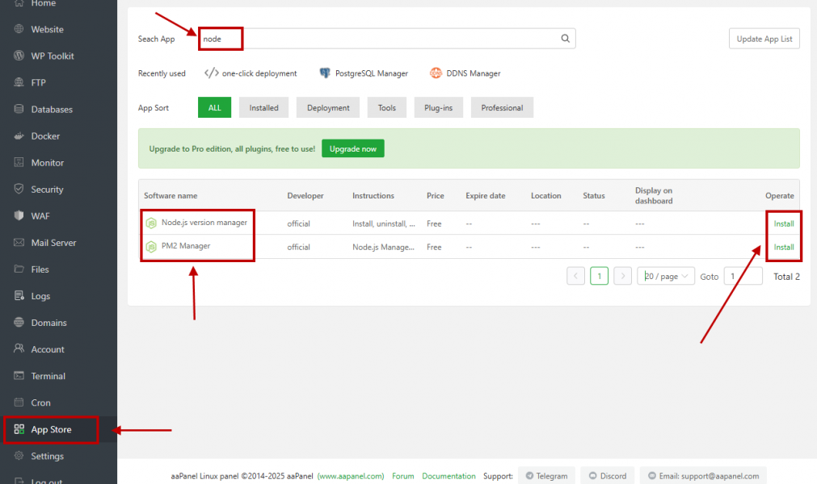Click the Logs document icon
The image size is (817, 484).
pyautogui.click(x=19, y=296)
